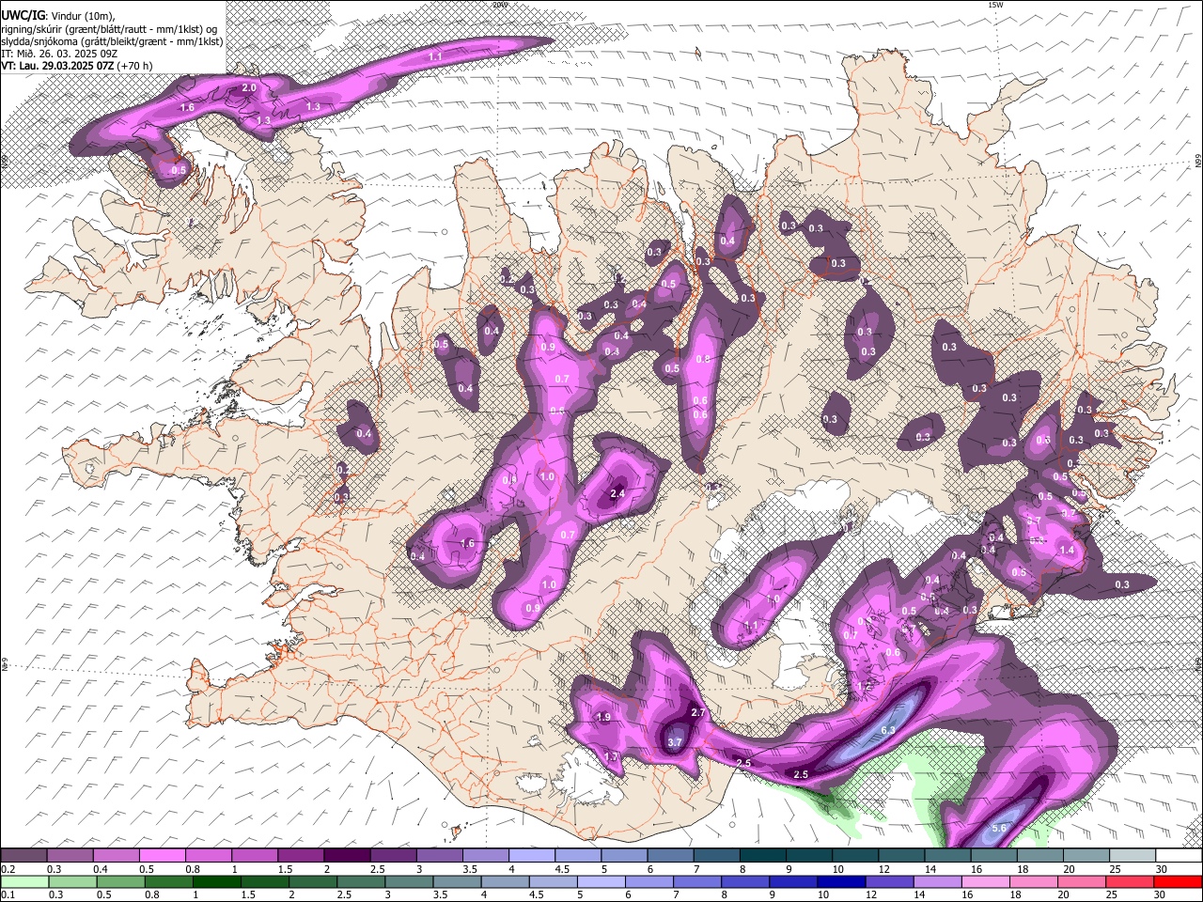1203x902 pixels.
Task: Select the 'rigning/skúrir' header line
Action: coord(111,28)
